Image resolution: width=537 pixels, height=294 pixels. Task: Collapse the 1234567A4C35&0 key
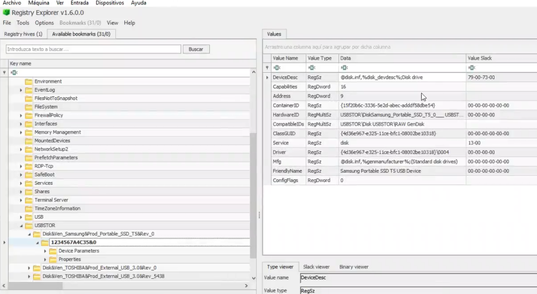[x=37, y=243]
